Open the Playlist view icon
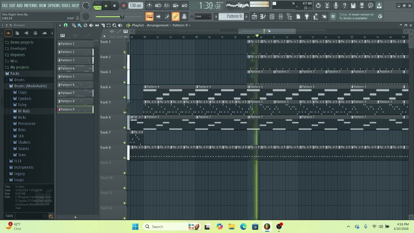 point(255,17)
